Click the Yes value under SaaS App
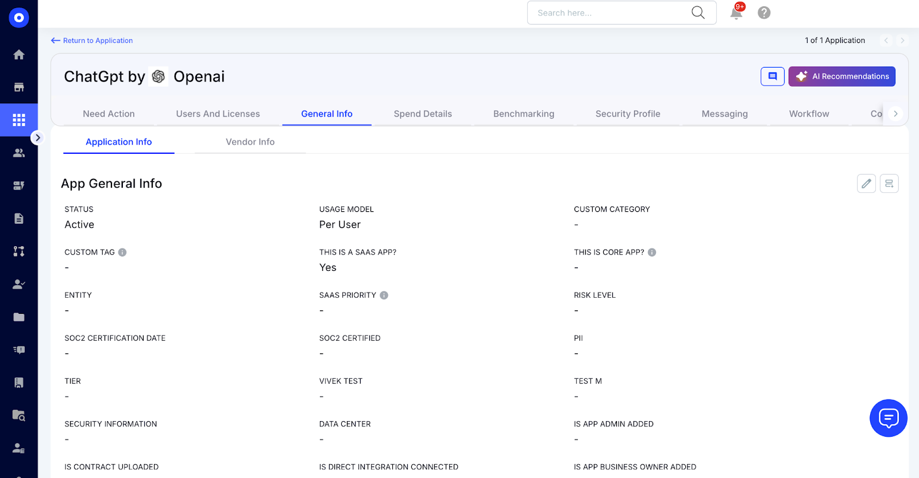Image resolution: width=919 pixels, height=478 pixels. point(328,268)
